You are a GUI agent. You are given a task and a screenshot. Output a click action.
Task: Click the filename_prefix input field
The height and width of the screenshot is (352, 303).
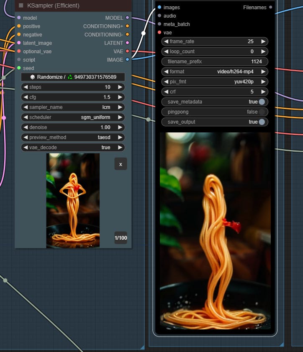click(x=215, y=62)
